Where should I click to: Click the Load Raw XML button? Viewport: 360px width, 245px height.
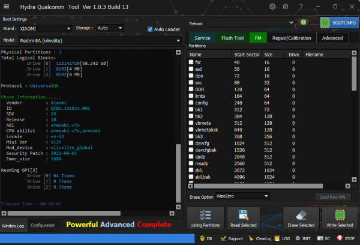333,197
